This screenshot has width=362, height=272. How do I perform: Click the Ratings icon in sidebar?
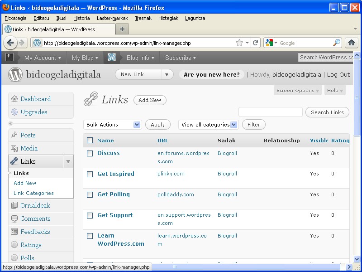14,245
